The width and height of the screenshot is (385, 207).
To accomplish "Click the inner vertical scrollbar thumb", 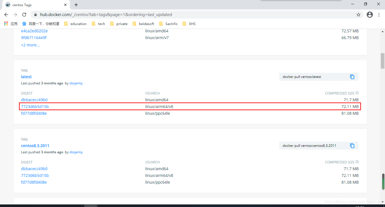I will pos(383,181).
